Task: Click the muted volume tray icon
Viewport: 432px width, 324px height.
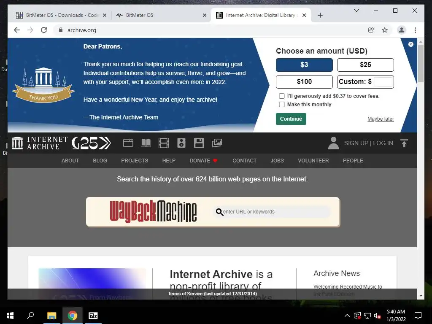Action: [x=377, y=316]
